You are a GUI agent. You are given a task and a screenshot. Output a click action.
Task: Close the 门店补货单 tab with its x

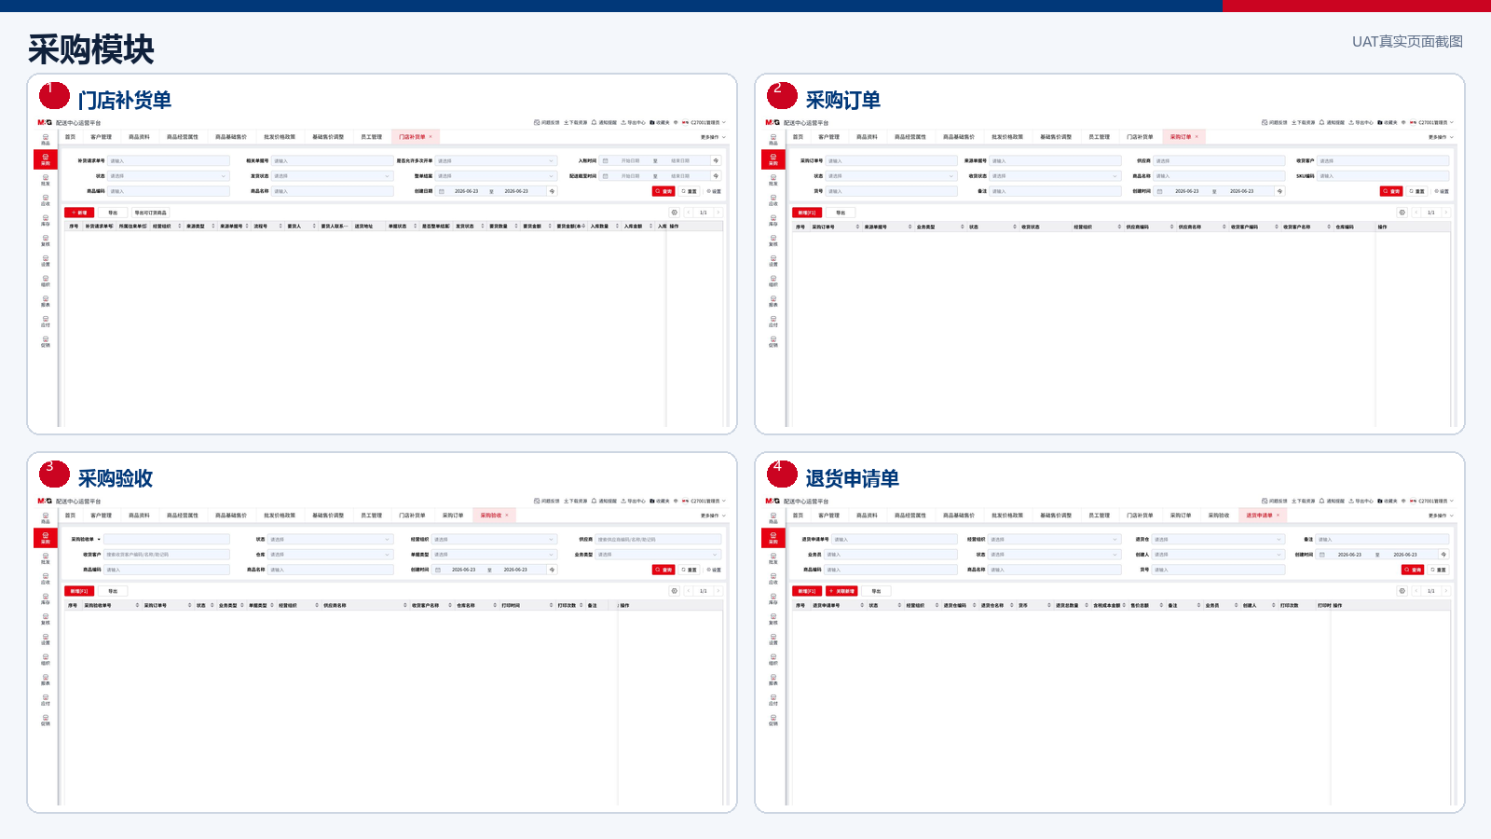click(x=431, y=137)
